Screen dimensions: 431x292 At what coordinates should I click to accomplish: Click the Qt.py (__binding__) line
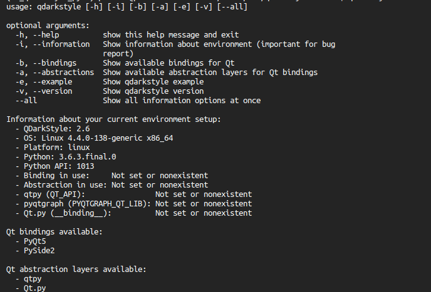[133, 213]
